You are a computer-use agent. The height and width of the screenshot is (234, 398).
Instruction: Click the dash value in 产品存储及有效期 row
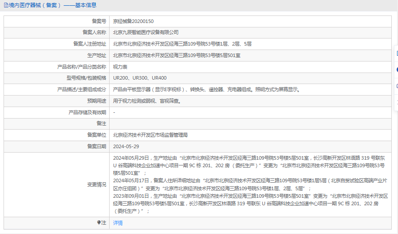(x=114, y=112)
